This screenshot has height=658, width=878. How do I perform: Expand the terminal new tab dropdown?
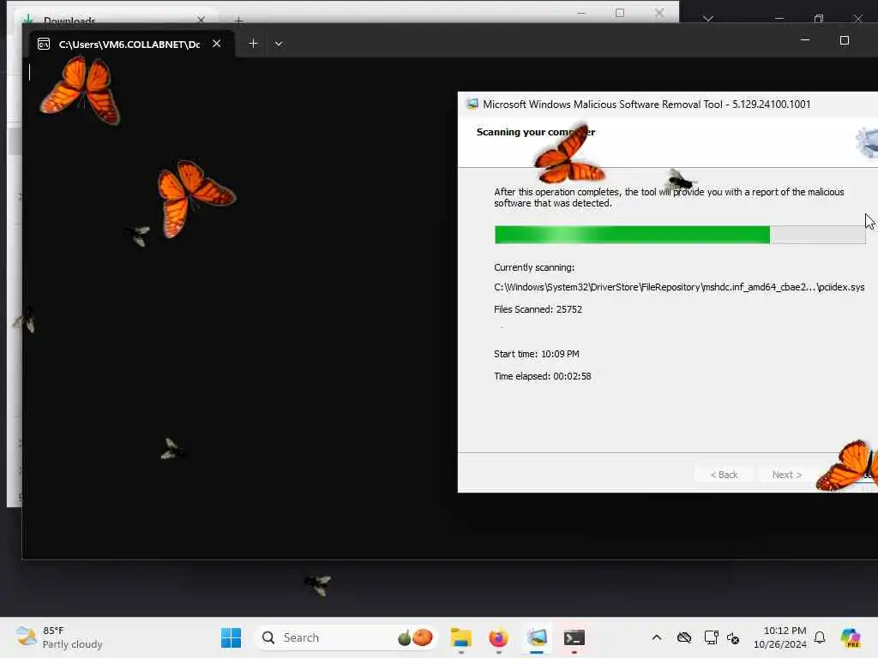(279, 44)
